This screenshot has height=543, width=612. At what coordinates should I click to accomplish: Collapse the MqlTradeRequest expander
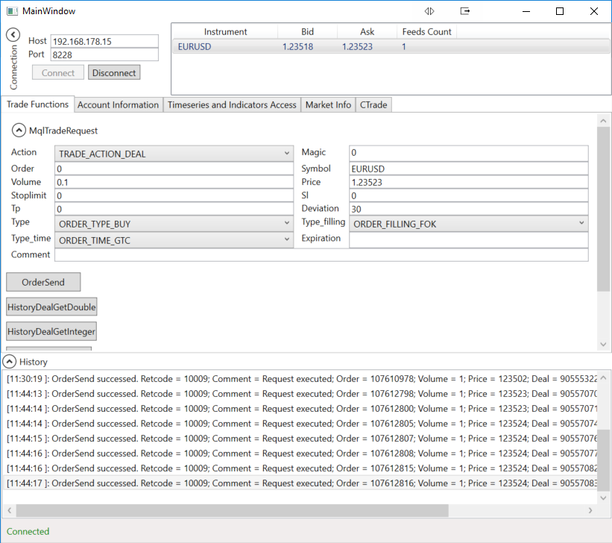coord(19,130)
